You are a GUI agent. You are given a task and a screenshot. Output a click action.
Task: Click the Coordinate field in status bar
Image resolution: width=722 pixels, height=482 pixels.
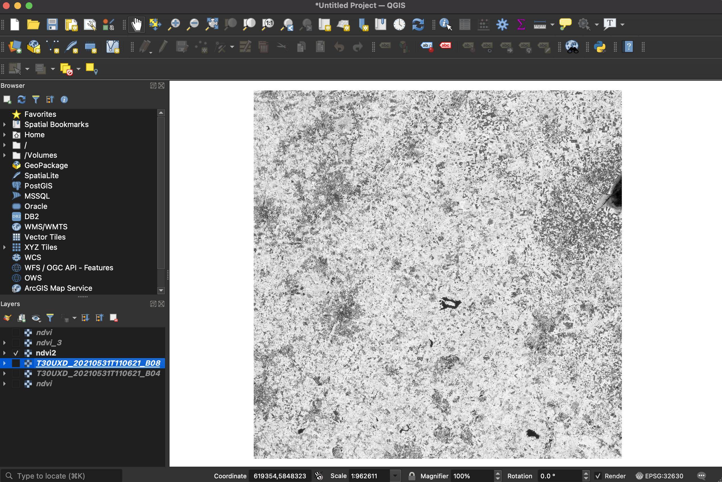280,476
